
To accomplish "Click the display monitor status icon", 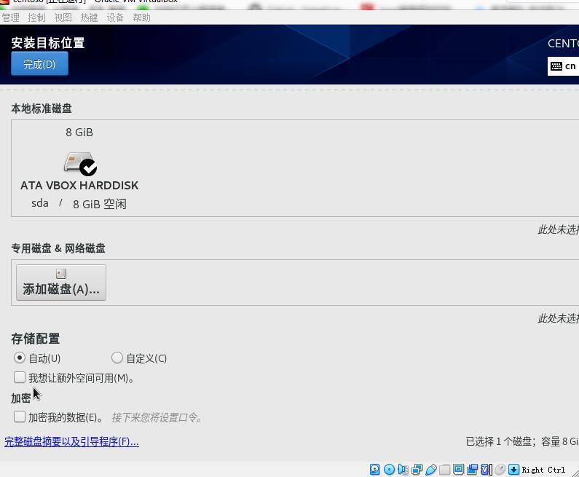I will click(x=458, y=469).
